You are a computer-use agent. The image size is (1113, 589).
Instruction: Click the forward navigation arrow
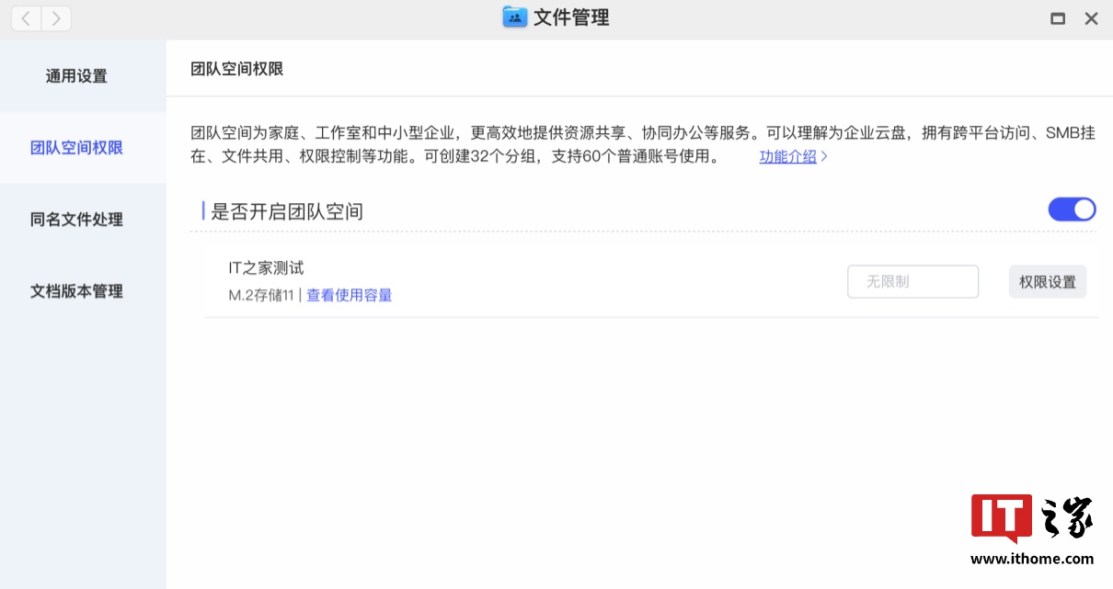(x=57, y=17)
